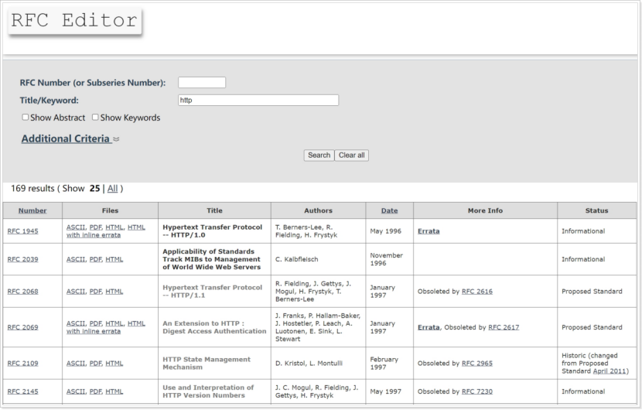Select title Hypertext Transfer Protocol -- HTTP/1.1
Image resolution: width=642 pixels, height=410 pixels.
click(x=212, y=291)
